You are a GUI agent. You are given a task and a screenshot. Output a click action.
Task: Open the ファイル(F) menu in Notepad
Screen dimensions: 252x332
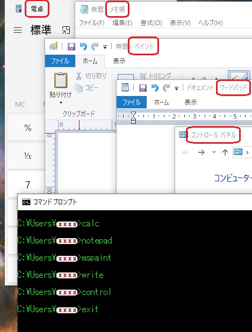[92, 23]
